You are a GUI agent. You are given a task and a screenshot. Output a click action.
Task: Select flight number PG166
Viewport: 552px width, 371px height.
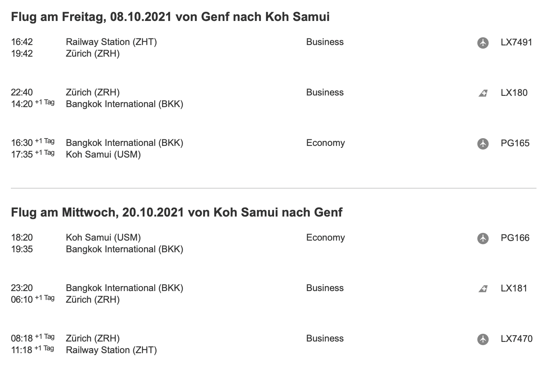515,238
